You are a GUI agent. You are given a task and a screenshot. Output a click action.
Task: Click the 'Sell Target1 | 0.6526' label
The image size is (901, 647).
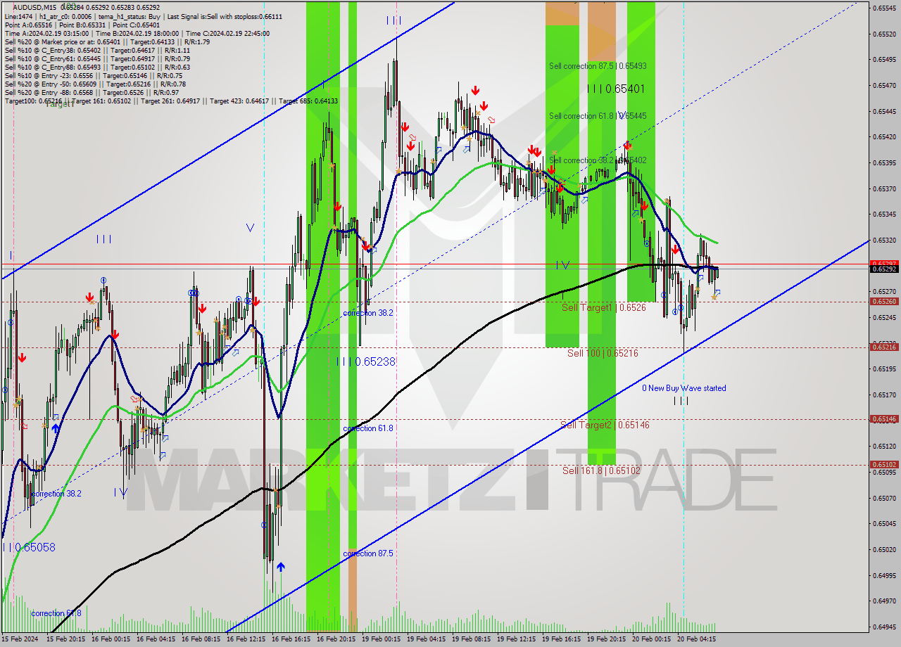pyautogui.click(x=603, y=307)
